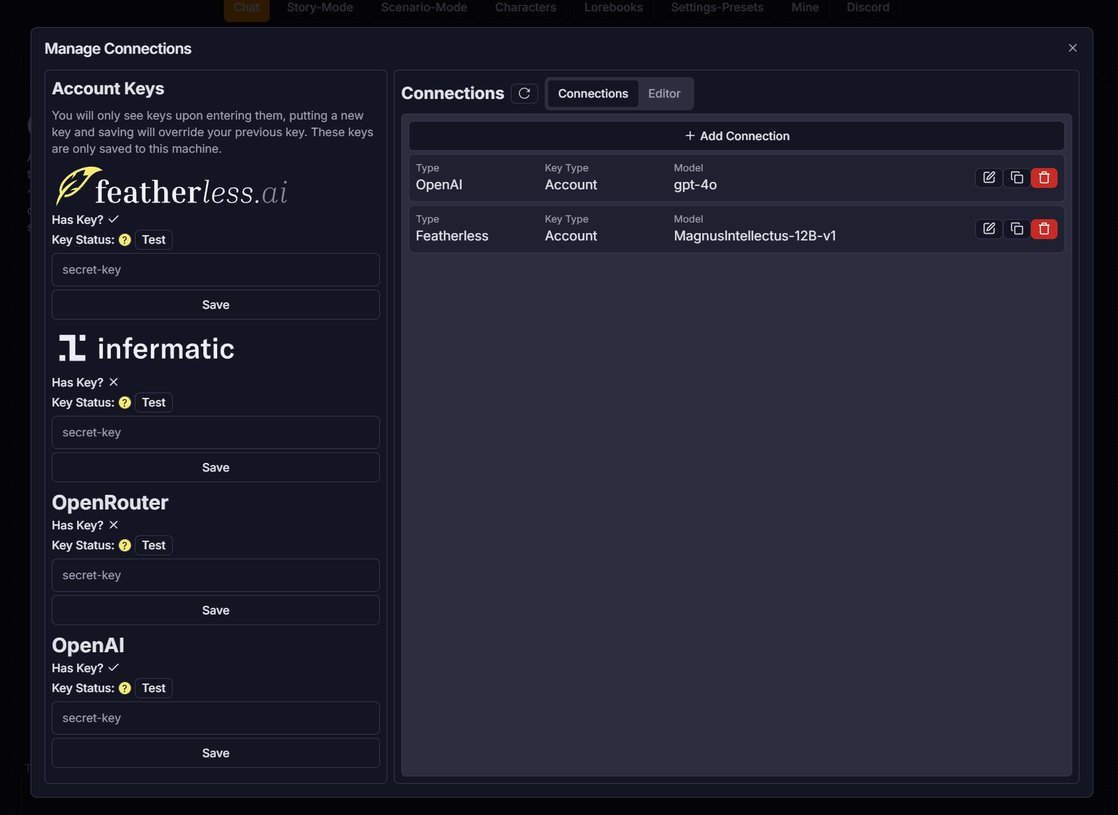Click the Featherless type cell
The image size is (1118, 815).
452,236
